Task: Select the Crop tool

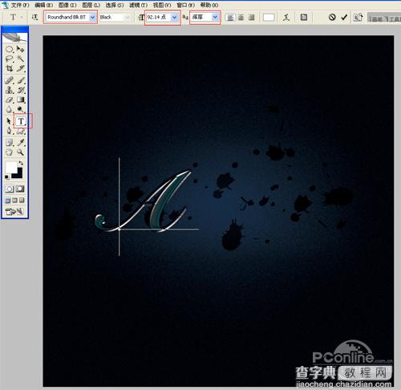Action: 10,68
